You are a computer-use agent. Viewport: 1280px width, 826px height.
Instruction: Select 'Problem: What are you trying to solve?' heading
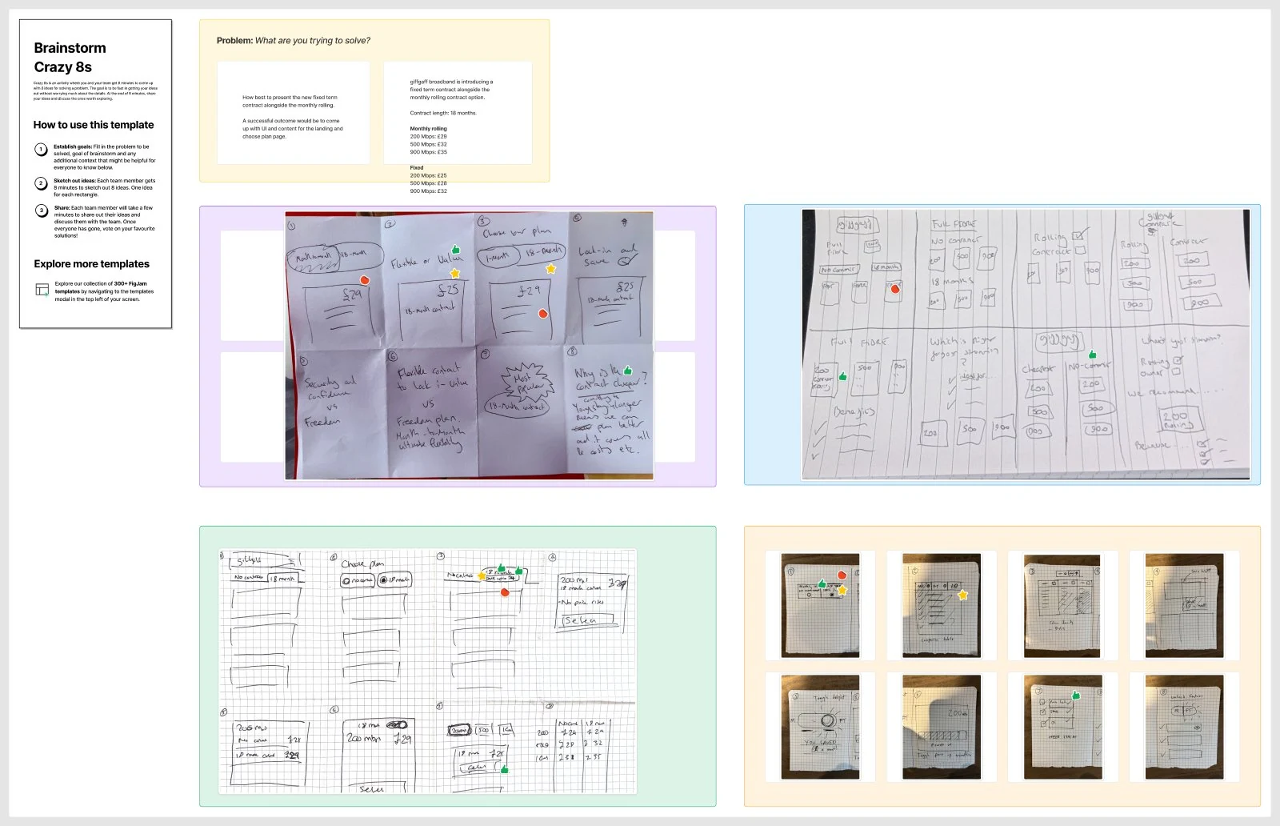pos(294,41)
